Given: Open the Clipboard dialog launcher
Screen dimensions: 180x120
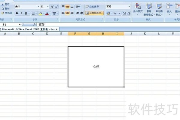Looking at the screenshot, I should [x=11, y=19].
